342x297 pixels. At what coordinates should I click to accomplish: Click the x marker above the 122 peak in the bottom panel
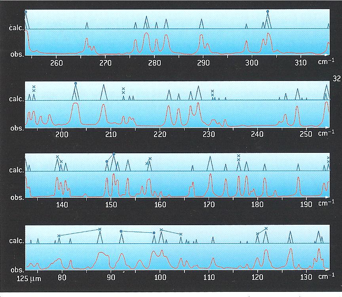pyautogui.click(x=266, y=228)
